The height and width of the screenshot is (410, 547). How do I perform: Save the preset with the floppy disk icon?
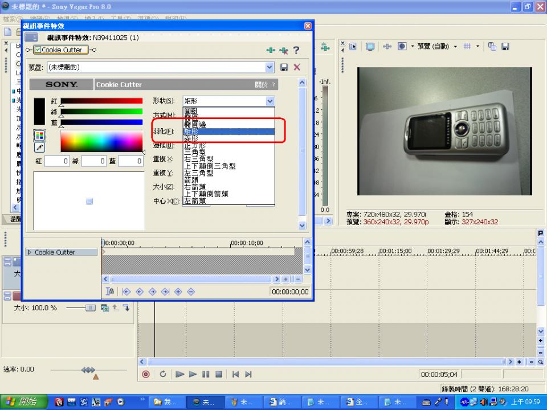pos(284,67)
